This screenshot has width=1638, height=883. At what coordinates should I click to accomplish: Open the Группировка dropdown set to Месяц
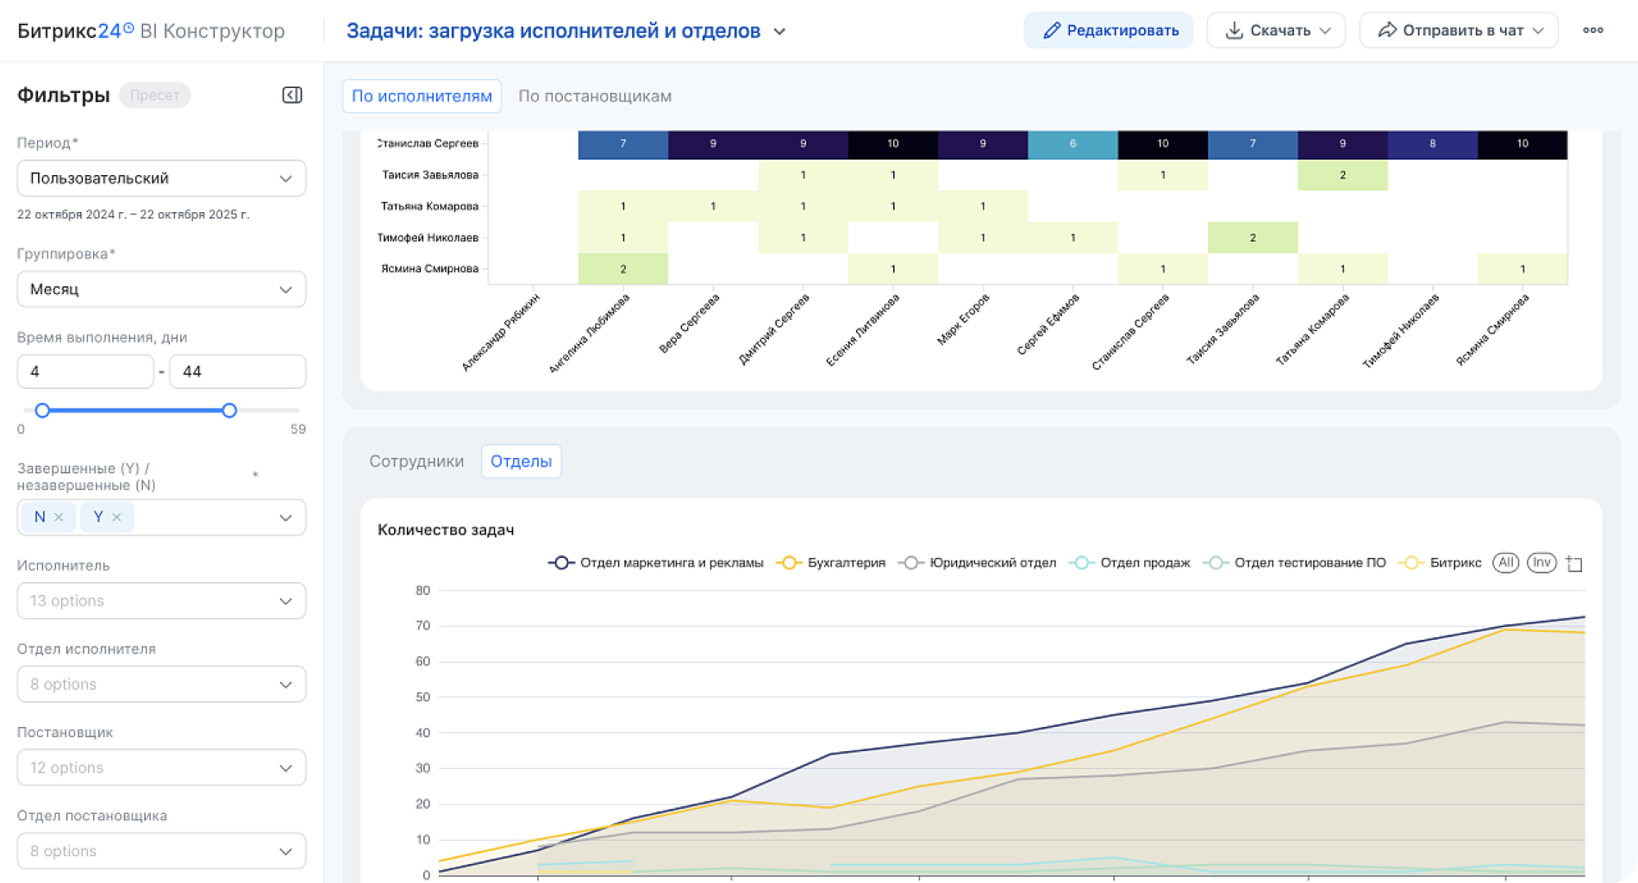click(161, 290)
